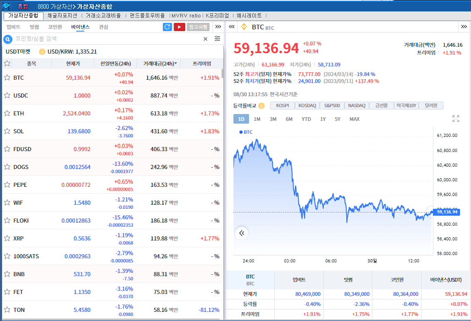Collapse detail panel with <<< arrows
This screenshot has height=321, width=471.
coord(232,27)
